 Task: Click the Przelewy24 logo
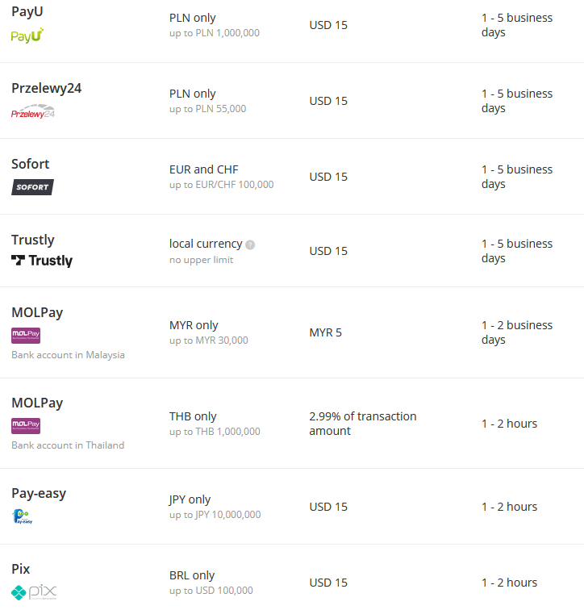(x=33, y=112)
